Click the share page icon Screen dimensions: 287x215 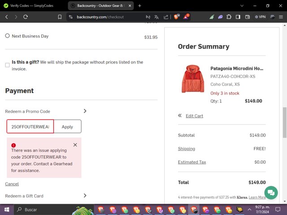point(166,17)
